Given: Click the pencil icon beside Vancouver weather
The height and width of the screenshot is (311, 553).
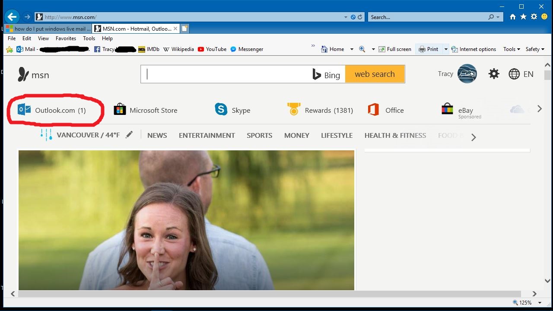Looking at the screenshot, I should click(129, 135).
